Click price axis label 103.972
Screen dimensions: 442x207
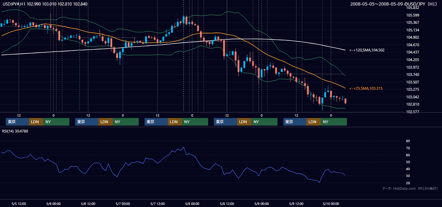(413, 67)
